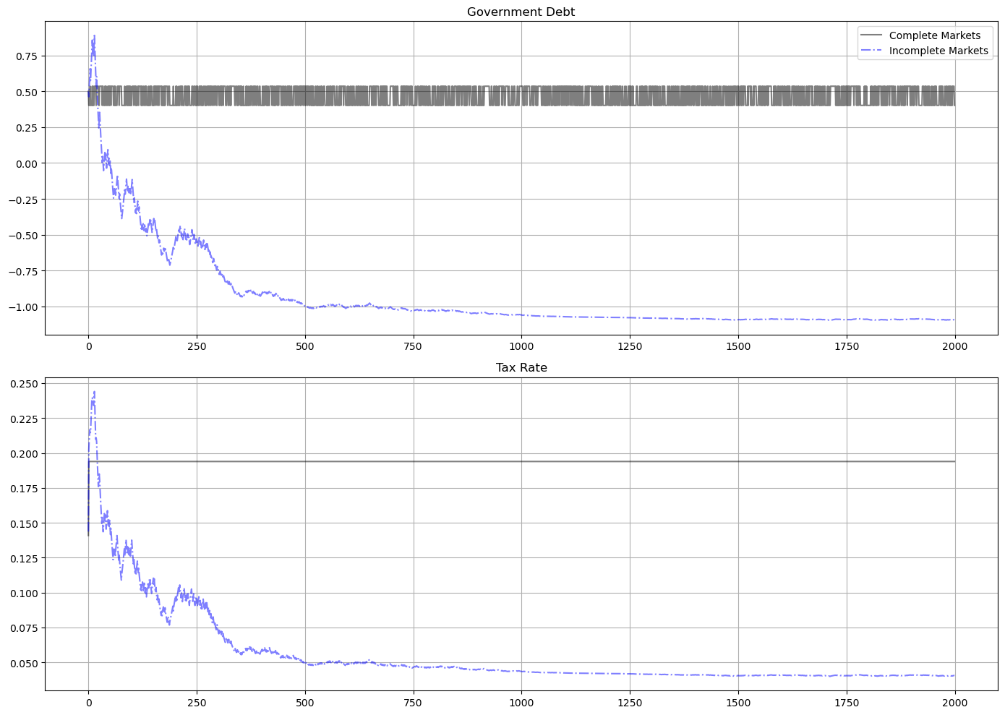Click x-axis tick 2000 under Tax Rate plot
Image resolution: width=1005 pixels, height=715 pixels.
coord(954,702)
